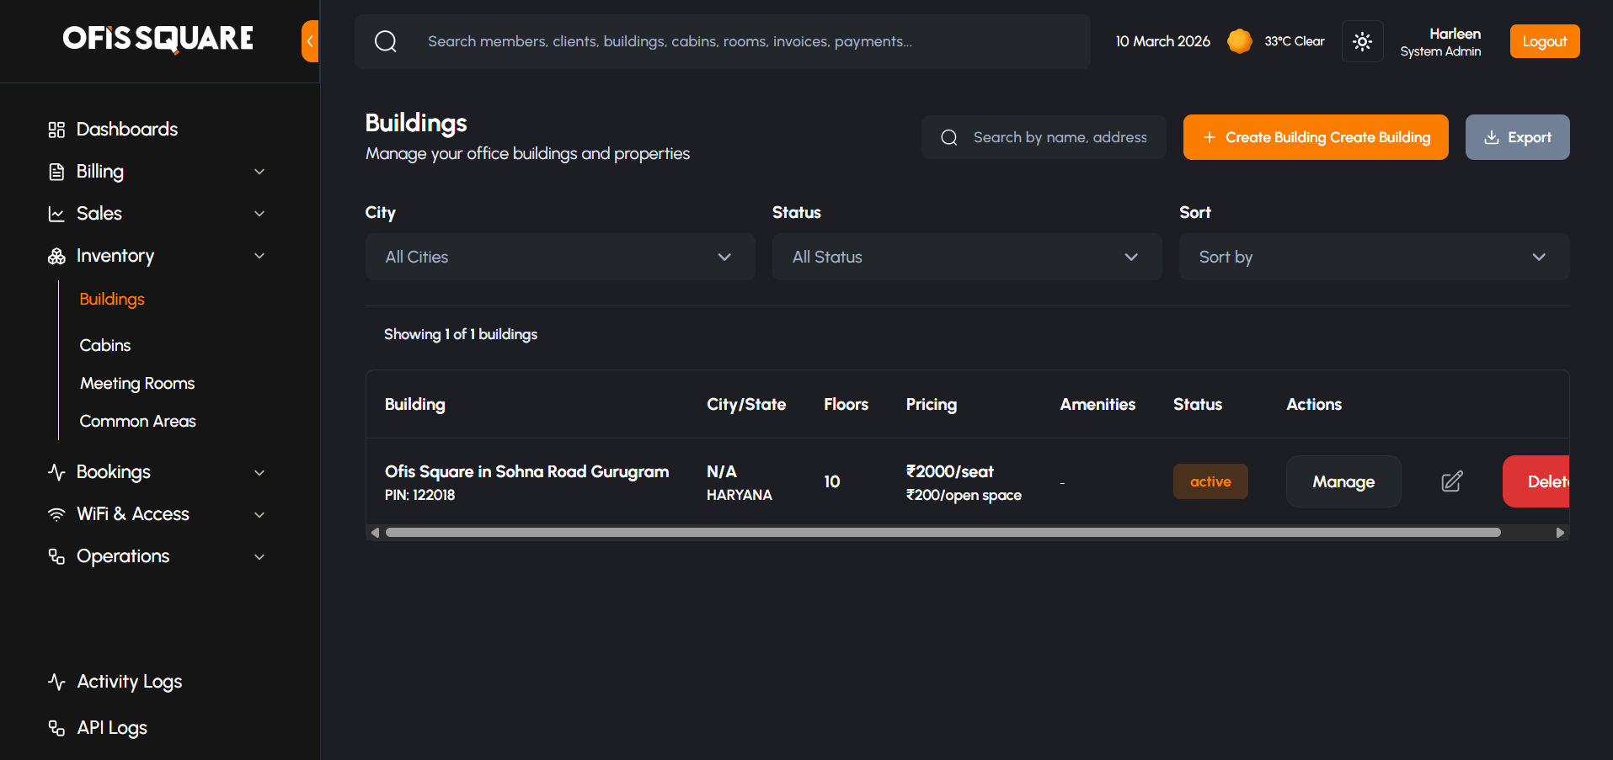Expand the Billing menu chevron
The image size is (1613, 760).
(x=259, y=172)
